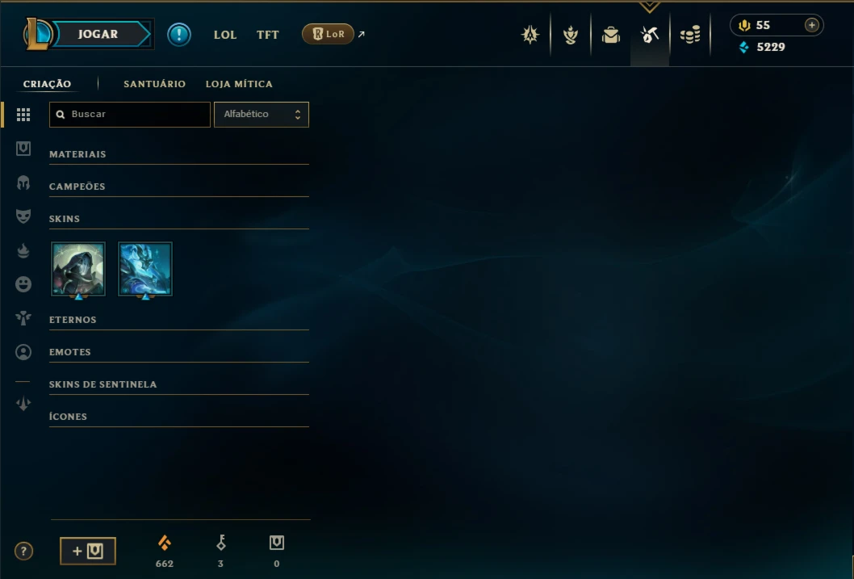Open the Loot crafting hammer icon
Screen dimensions: 854x579
pyautogui.click(x=650, y=35)
